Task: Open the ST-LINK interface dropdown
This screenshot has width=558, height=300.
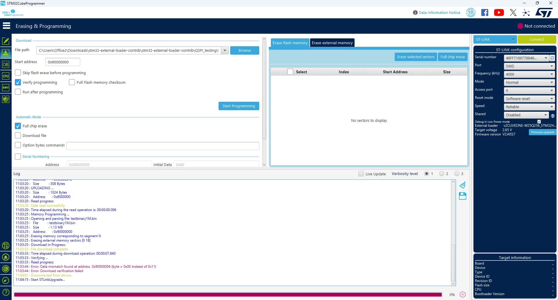Action: (x=495, y=39)
